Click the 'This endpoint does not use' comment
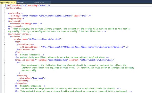Screen dimensions: 152x93 pyautogui.click(x=73, y=91)
